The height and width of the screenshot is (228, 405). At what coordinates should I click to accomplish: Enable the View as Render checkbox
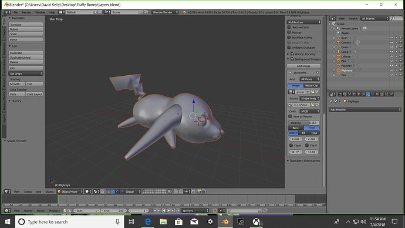coord(290,116)
